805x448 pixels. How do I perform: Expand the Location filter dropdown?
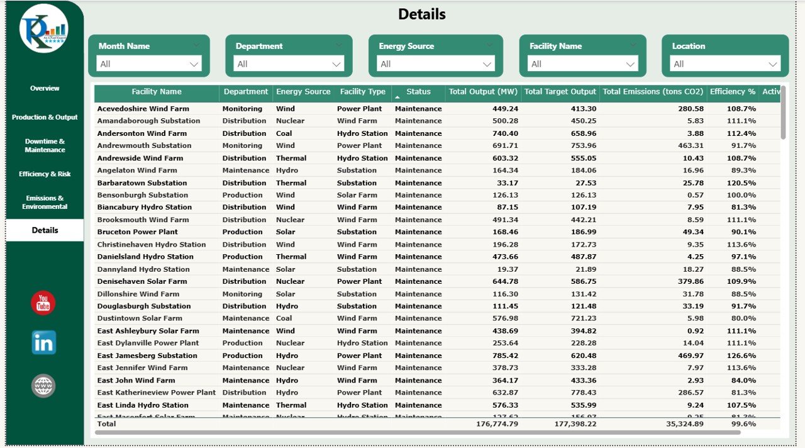coord(725,64)
